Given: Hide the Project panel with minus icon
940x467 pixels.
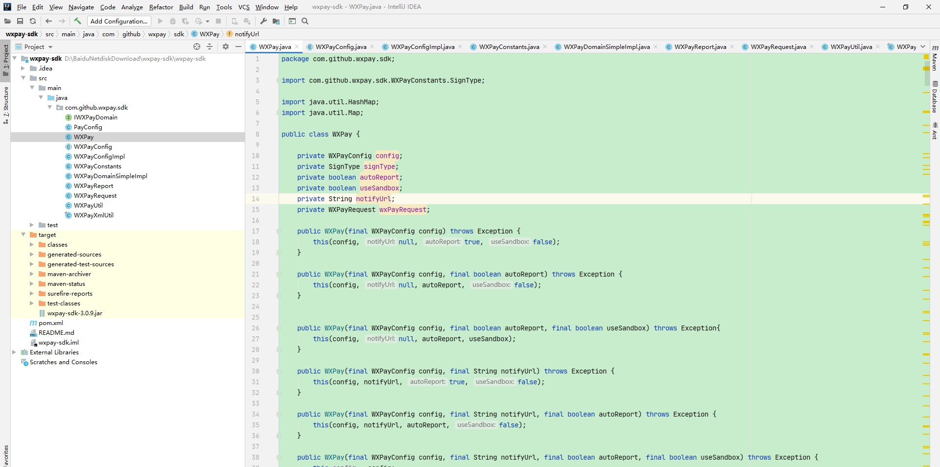Looking at the screenshot, I should point(238,47).
